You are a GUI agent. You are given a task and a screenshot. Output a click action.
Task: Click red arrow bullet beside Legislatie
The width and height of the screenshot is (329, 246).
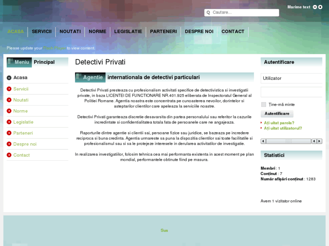(9, 122)
